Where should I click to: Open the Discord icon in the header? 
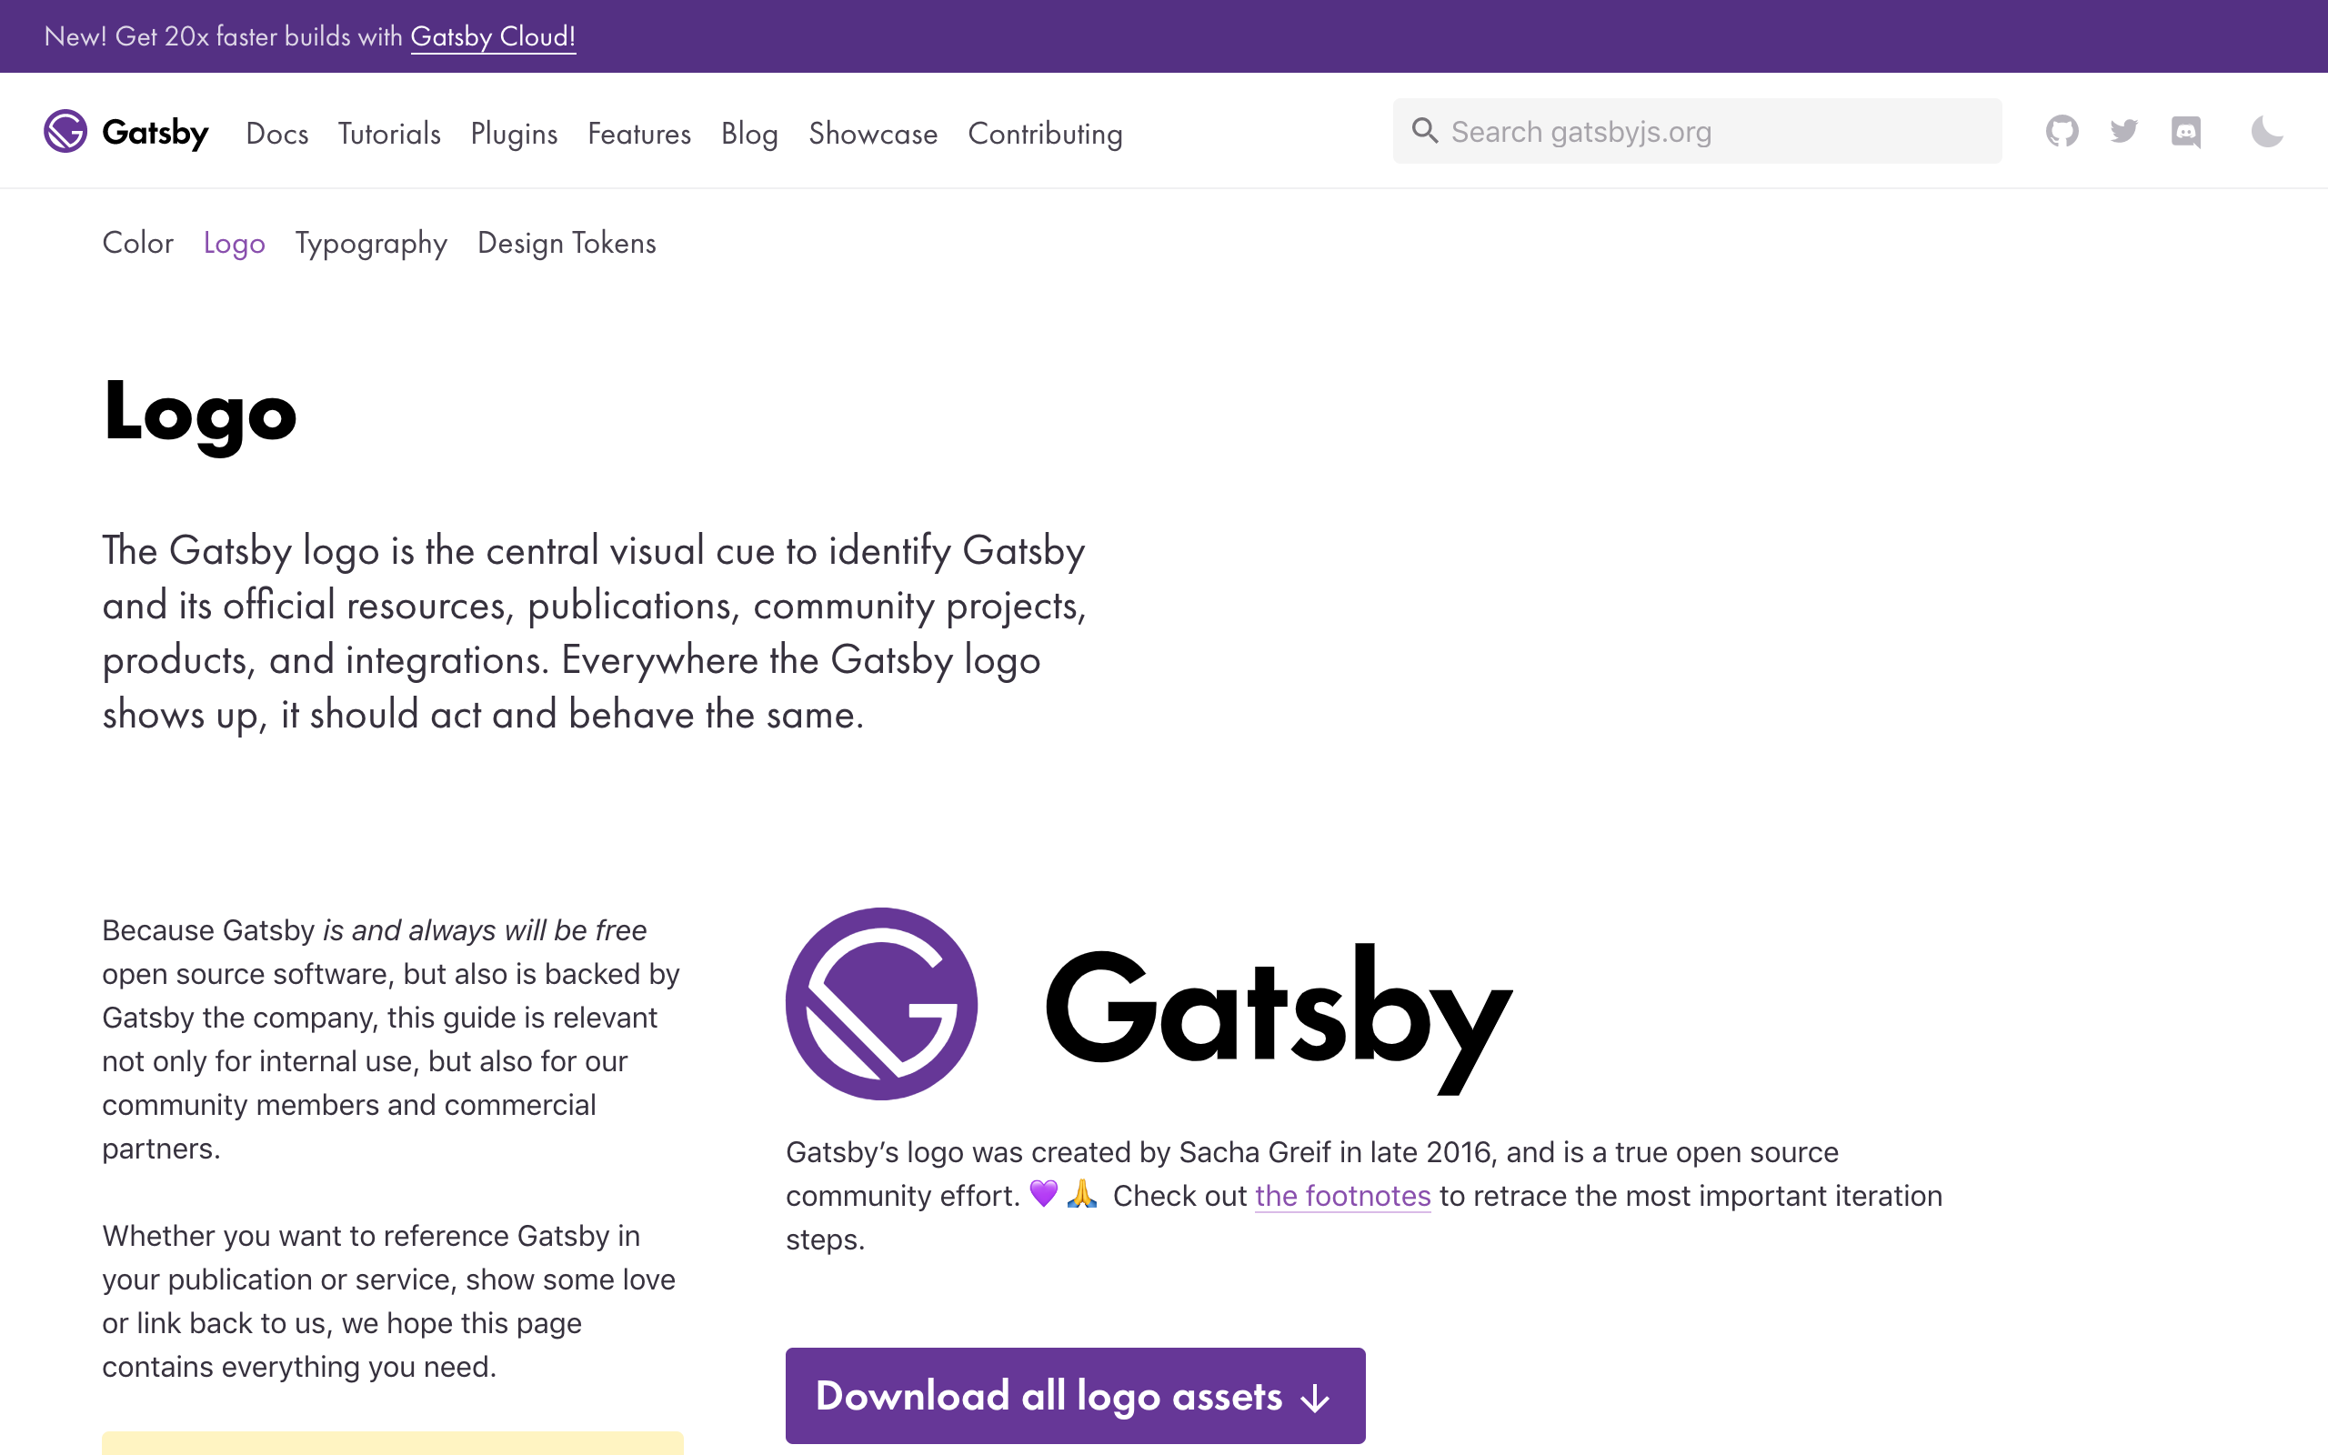pyautogui.click(x=2186, y=131)
